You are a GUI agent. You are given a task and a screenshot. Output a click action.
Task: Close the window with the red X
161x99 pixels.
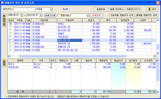coord(158,3)
